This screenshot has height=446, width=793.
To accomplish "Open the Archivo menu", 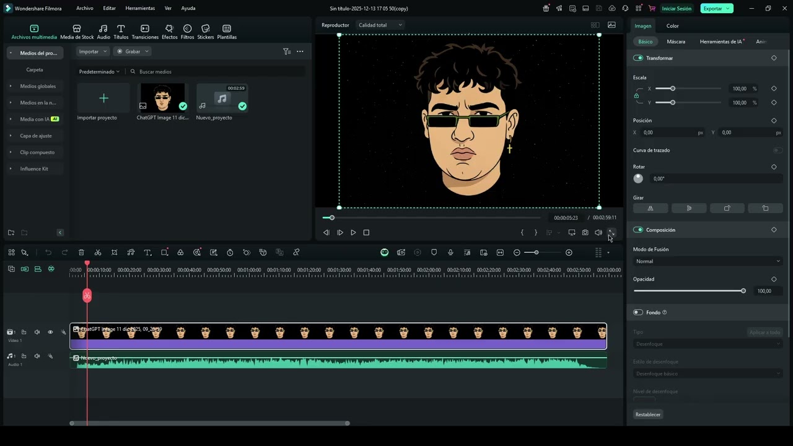I will [85, 9].
